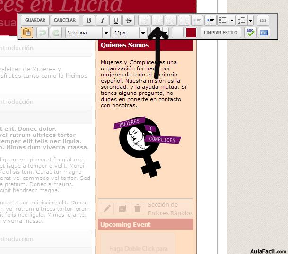The height and width of the screenshot is (254, 288).
Task: Pick the dark red text color swatch
Action: tap(191, 33)
